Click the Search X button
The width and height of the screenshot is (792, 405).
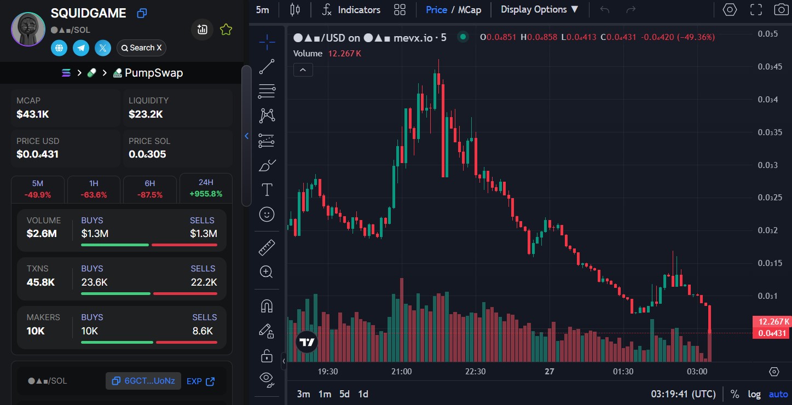click(141, 48)
